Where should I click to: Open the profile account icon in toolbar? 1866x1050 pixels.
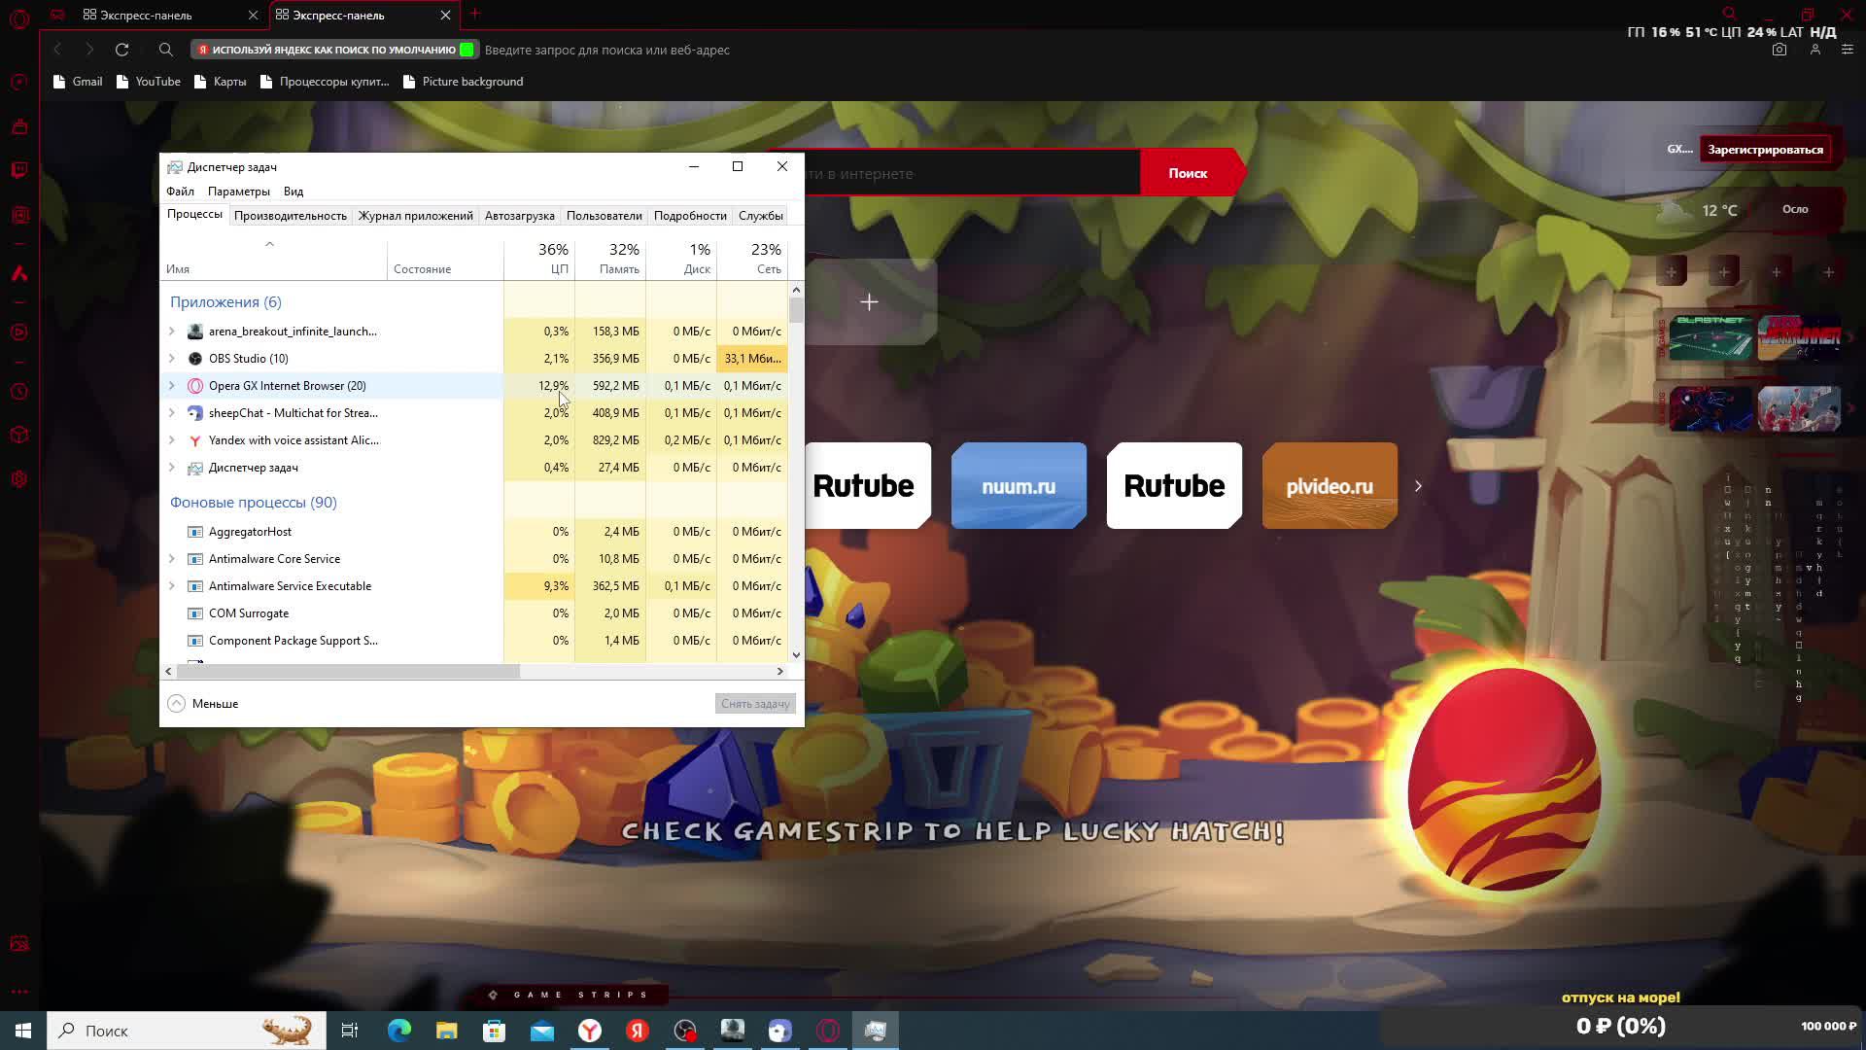point(1814,50)
